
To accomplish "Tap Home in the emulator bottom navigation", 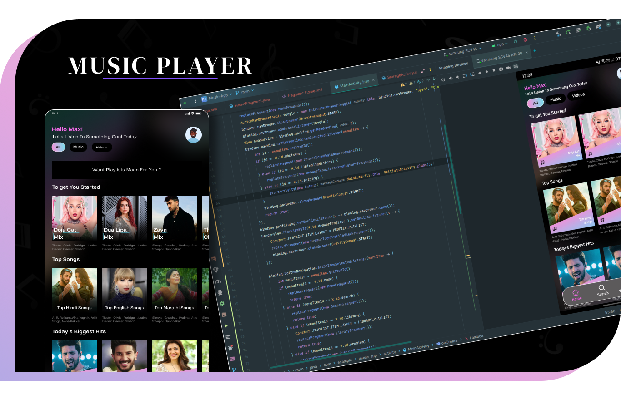I will [x=576, y=295].
